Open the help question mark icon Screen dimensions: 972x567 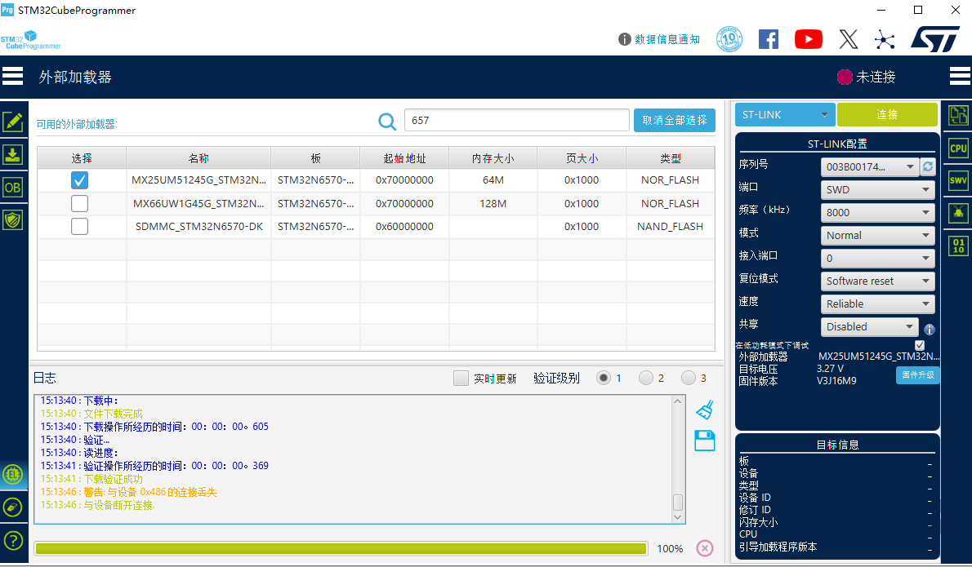coord(13,540)
